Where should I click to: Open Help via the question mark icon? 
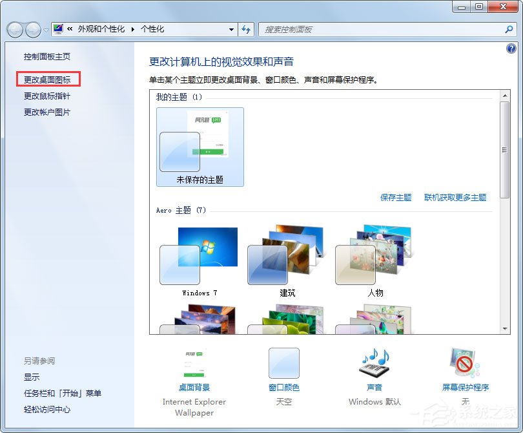[x=511, y=48]
